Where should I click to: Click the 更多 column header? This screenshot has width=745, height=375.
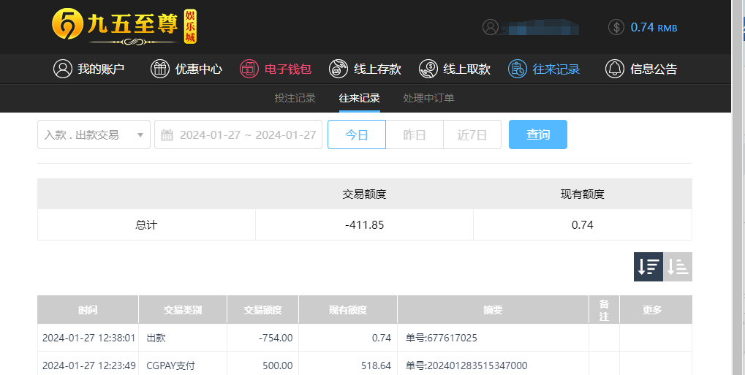[656, 310]
